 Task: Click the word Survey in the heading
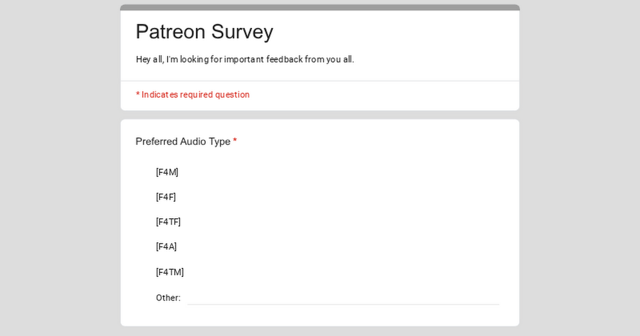tap(242, 31)
